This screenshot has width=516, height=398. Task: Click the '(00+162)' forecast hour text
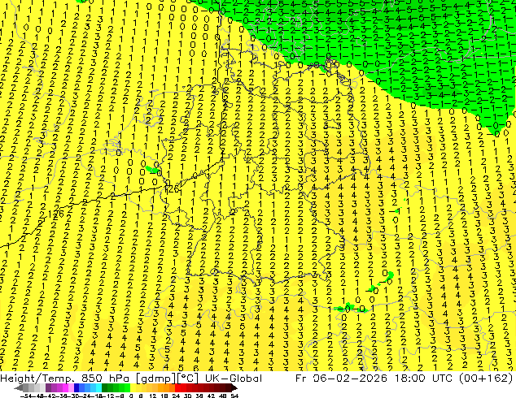click(x=485, y=378)
